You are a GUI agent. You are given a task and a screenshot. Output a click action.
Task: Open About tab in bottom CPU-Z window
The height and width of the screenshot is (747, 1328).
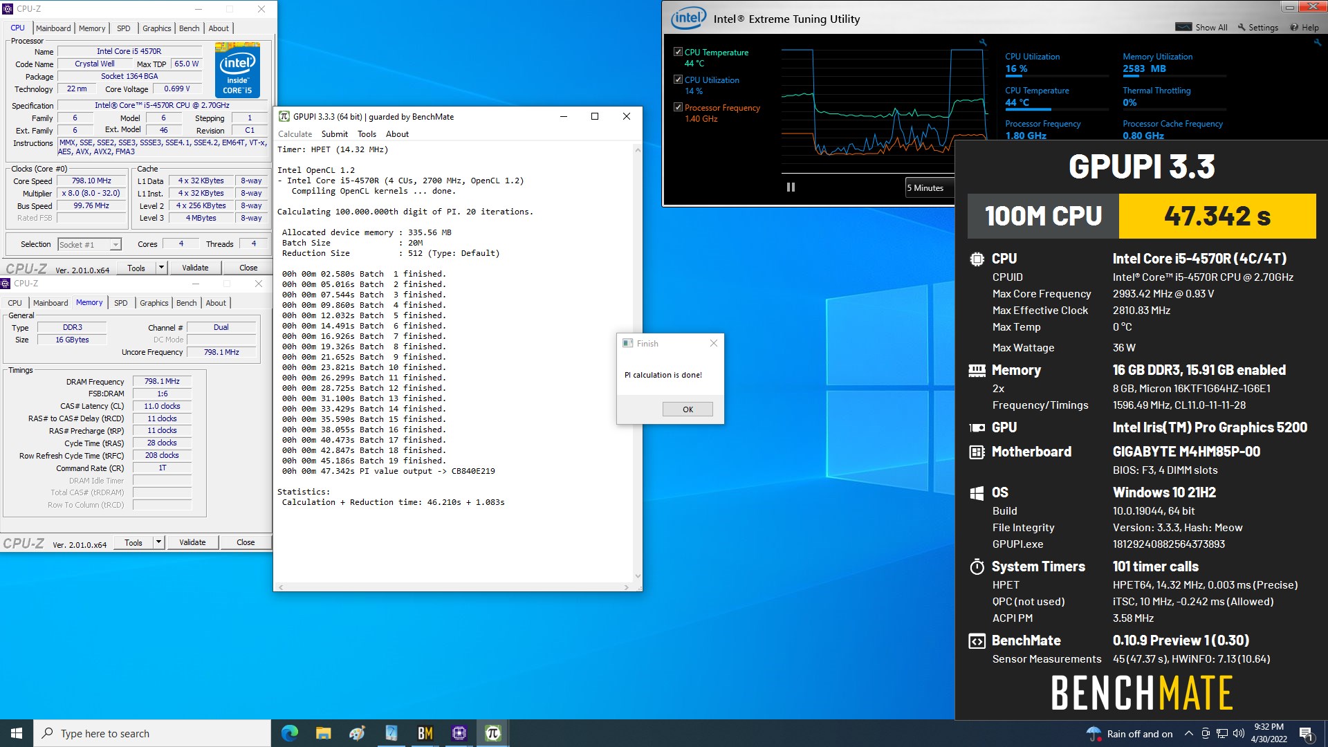[216, 303]
